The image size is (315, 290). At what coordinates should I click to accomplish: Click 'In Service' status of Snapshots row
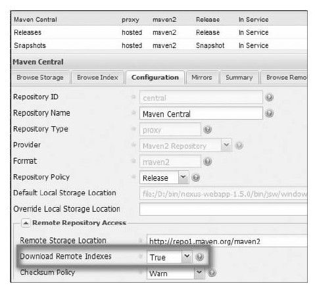coord(253,45)
